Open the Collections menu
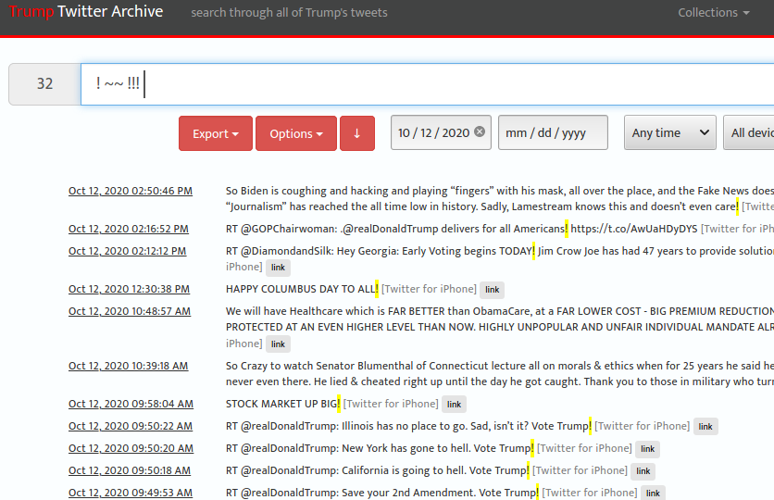Image resolution: width=774 pixels, height=500 pixels. click(713, 12)
